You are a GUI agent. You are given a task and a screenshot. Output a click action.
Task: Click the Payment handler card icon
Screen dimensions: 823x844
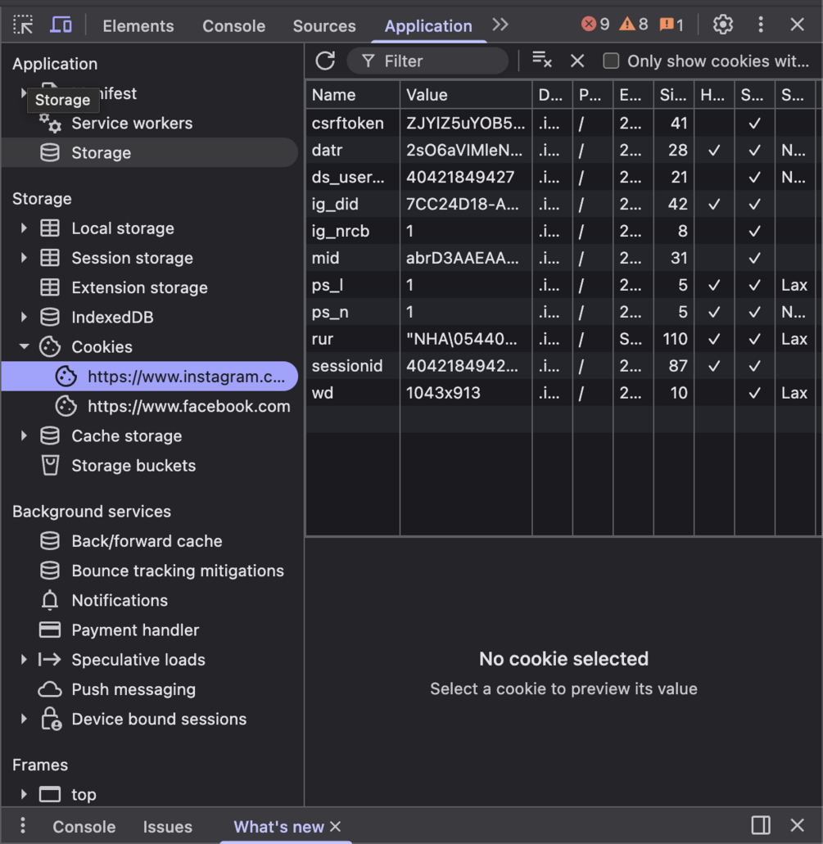coord(50,630)
